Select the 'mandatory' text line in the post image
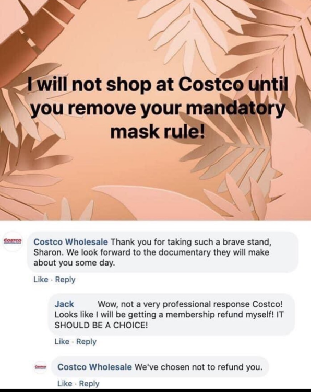 (x=157, y=109)
